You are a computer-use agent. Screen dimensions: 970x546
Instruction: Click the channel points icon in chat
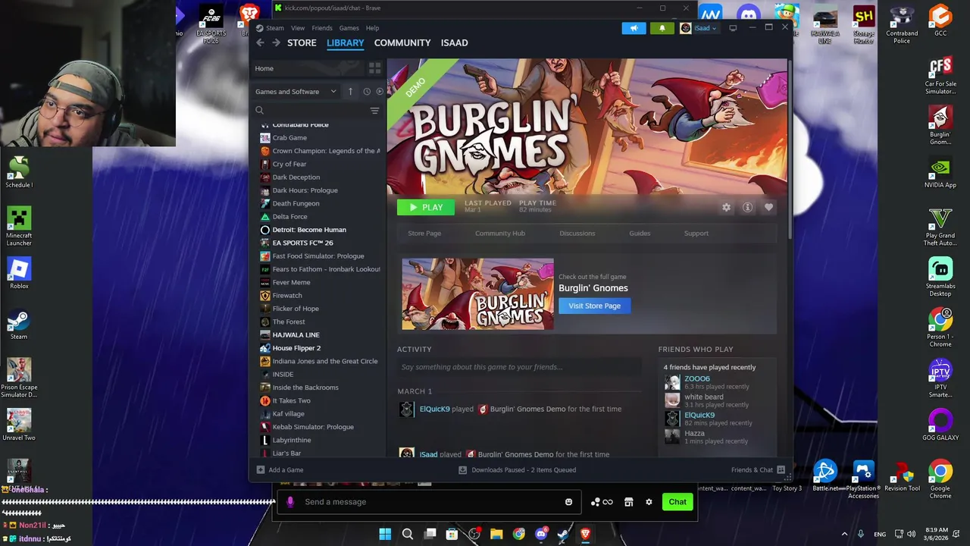(602, 502)
